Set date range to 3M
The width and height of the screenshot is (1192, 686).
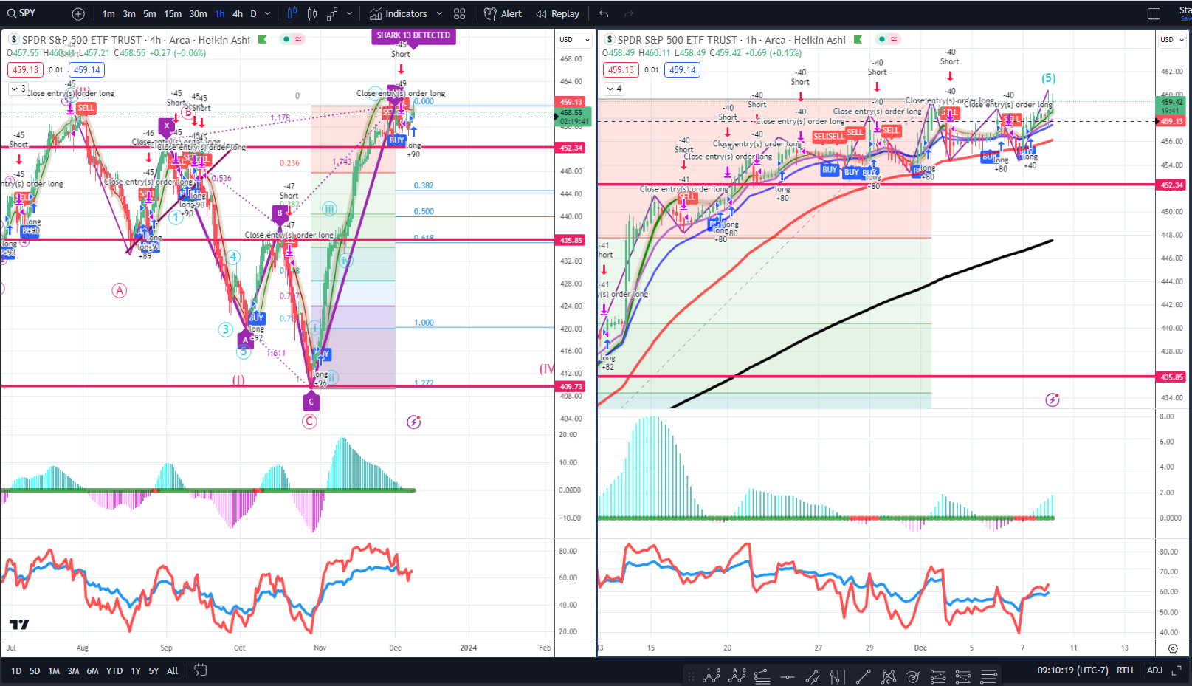click(73, 670)
